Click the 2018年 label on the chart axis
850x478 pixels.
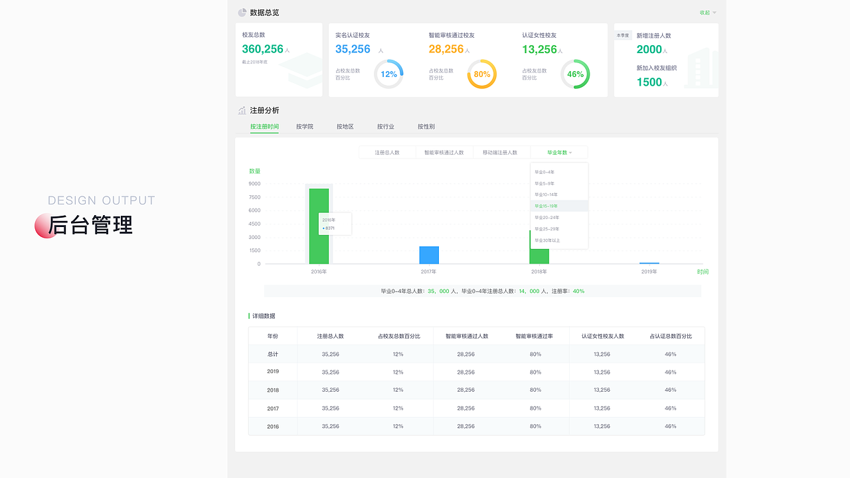click(x=539, y=272)
